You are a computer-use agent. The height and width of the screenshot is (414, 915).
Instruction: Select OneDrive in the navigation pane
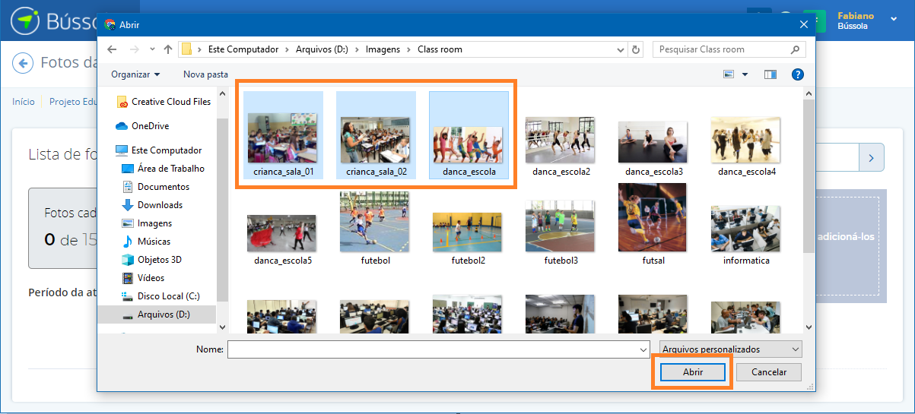point(142,126)
